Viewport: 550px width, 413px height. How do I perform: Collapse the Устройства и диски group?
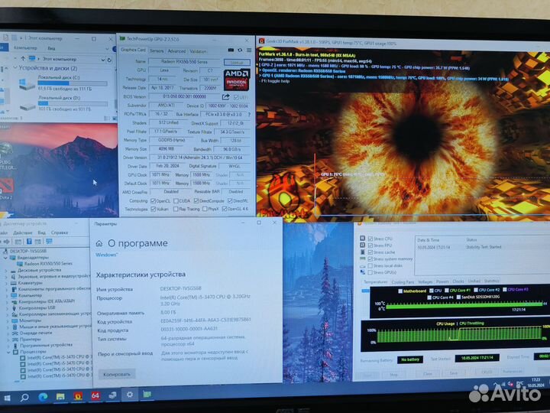click(15, 68)
